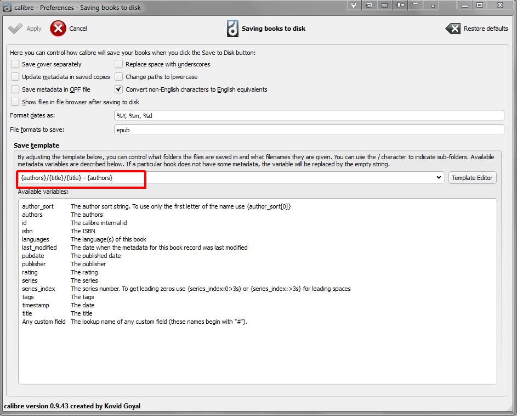
Task: Click the wrench icon in the title bar
Action: click(354, 5)
